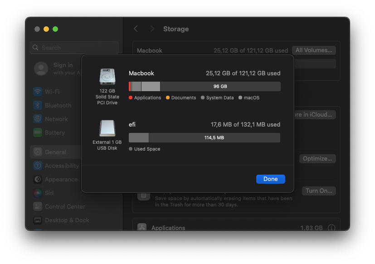Focus the Search field in sidebar
Screen dimensions: 375x264
[74, 48]
